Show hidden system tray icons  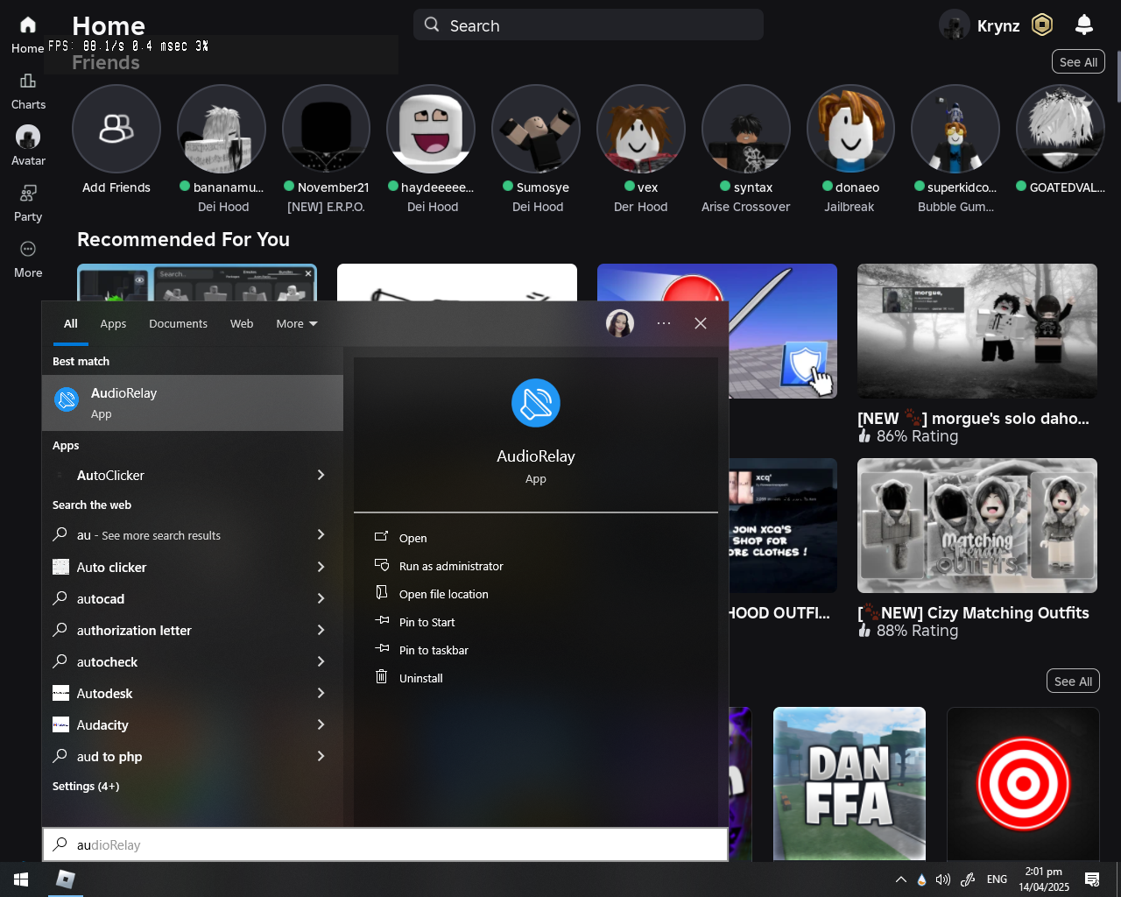[900, 879]
